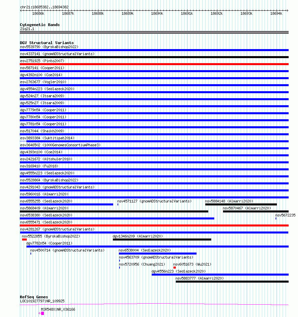Click the blue bar under nsv6538004
Viewport: 298px width, 317px height.
(158, 254)
